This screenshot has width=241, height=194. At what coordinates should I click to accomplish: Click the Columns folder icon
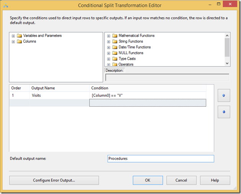[19, 41]
